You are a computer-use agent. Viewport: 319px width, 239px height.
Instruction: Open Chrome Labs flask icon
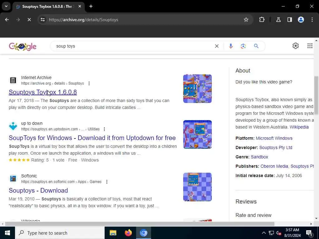click(278, 20)
